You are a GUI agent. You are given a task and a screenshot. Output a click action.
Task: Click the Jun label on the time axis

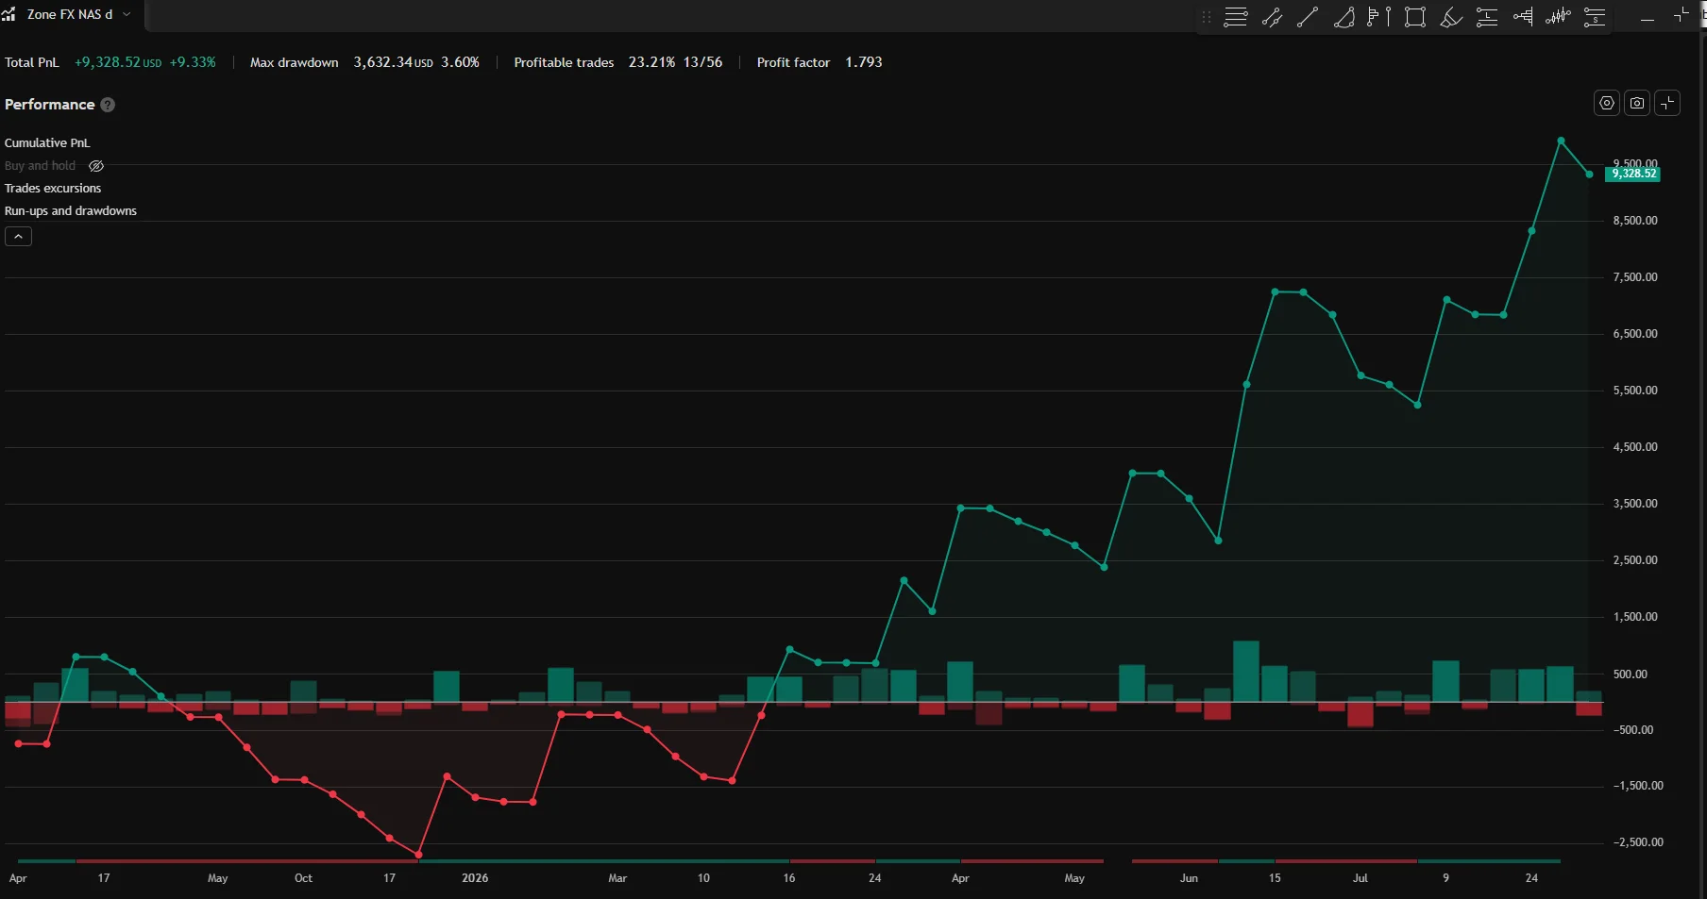click(x=1189, y=878)
